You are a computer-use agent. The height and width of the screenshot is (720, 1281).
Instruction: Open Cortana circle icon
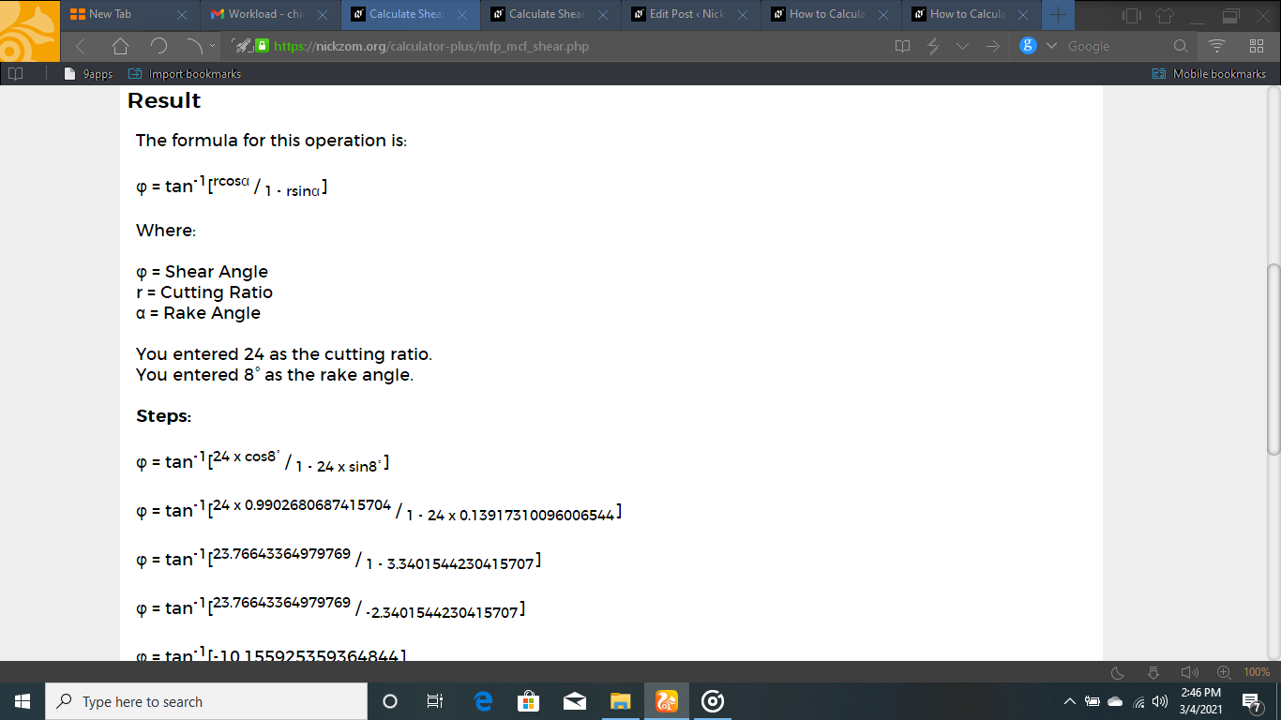point(390,701)
